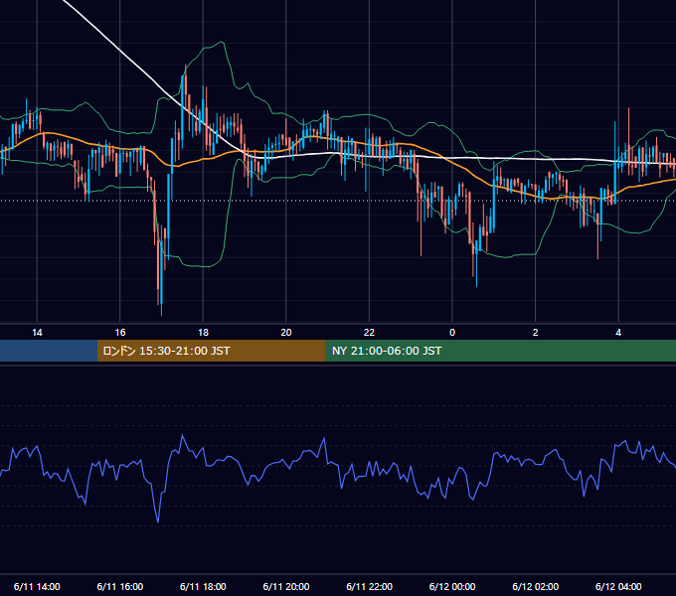This screenshot has width=676, height=596.
Task: Click the 4 hour label on the price chart axis
Action: (618, 333)
